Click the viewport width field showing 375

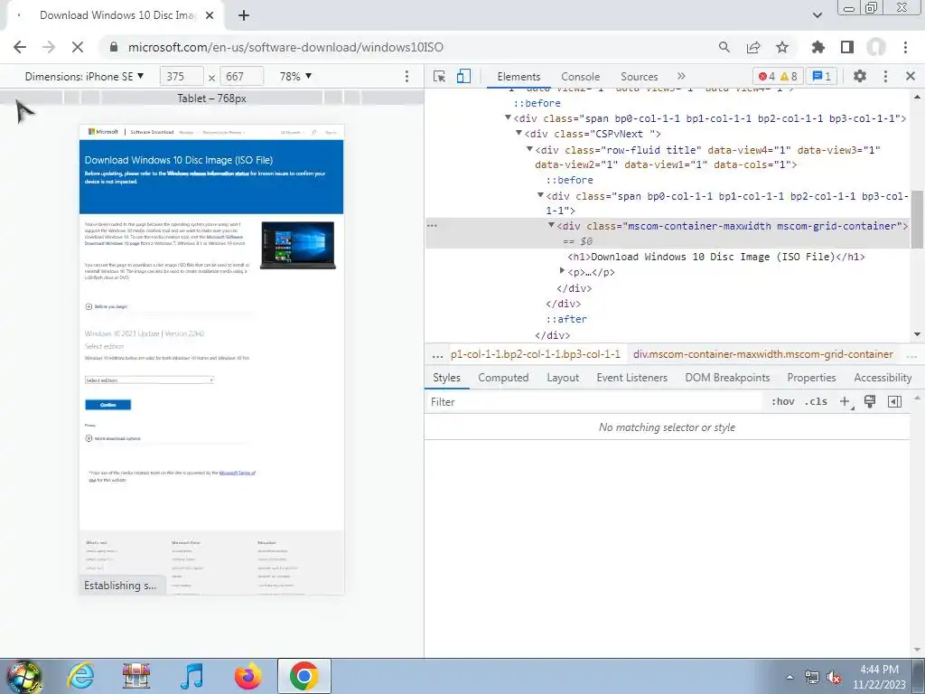point(182,77)
